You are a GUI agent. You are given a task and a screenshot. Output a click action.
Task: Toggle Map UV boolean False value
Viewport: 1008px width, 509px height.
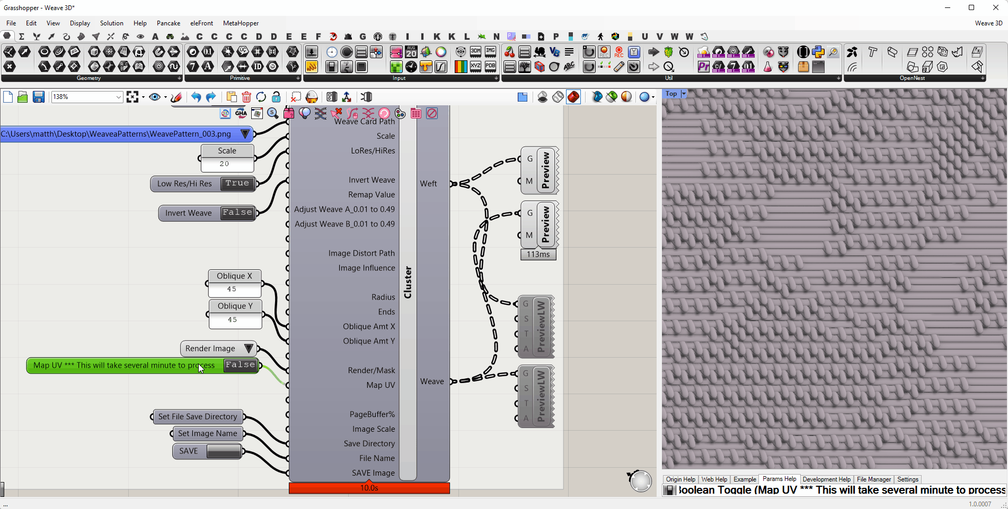(240, 365)
